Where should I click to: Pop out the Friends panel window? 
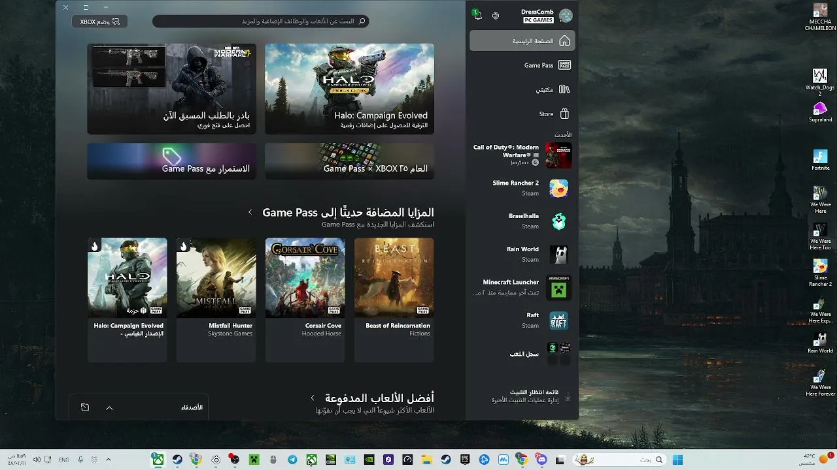85,407
